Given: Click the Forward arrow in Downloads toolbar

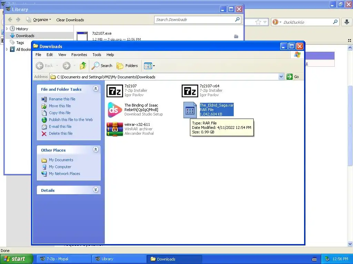Looking at the screenshot, I should (x=67, y=66).
